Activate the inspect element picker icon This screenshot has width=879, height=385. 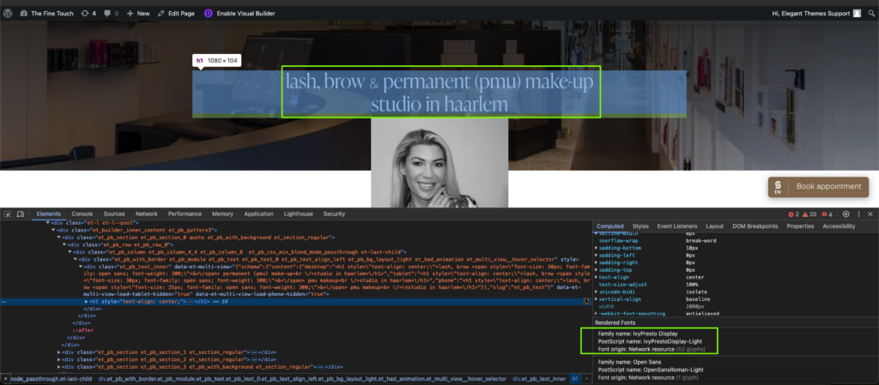click(x=8, y=214)
